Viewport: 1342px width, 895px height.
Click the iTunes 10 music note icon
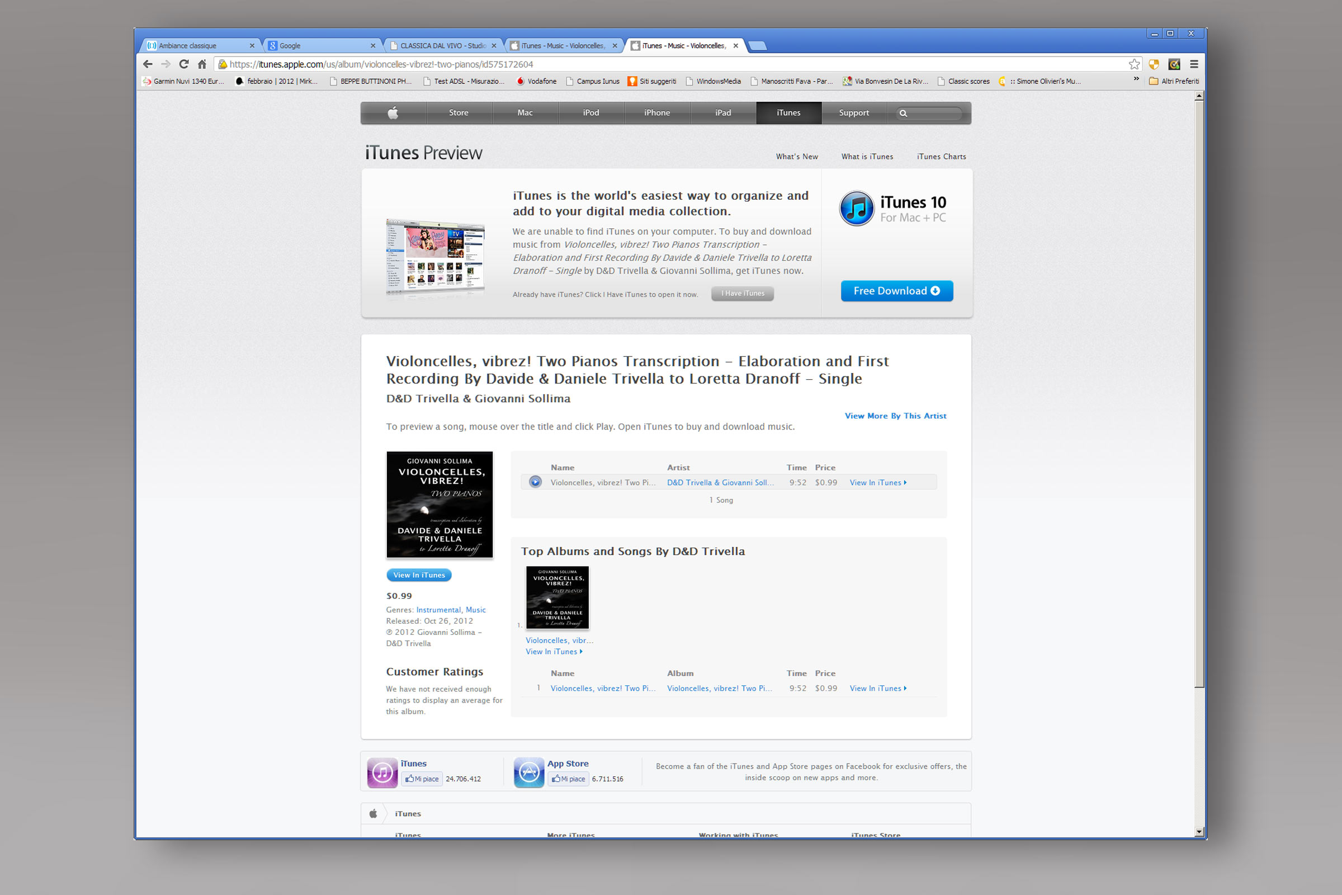pyautogui.click(x=857, y=208)
